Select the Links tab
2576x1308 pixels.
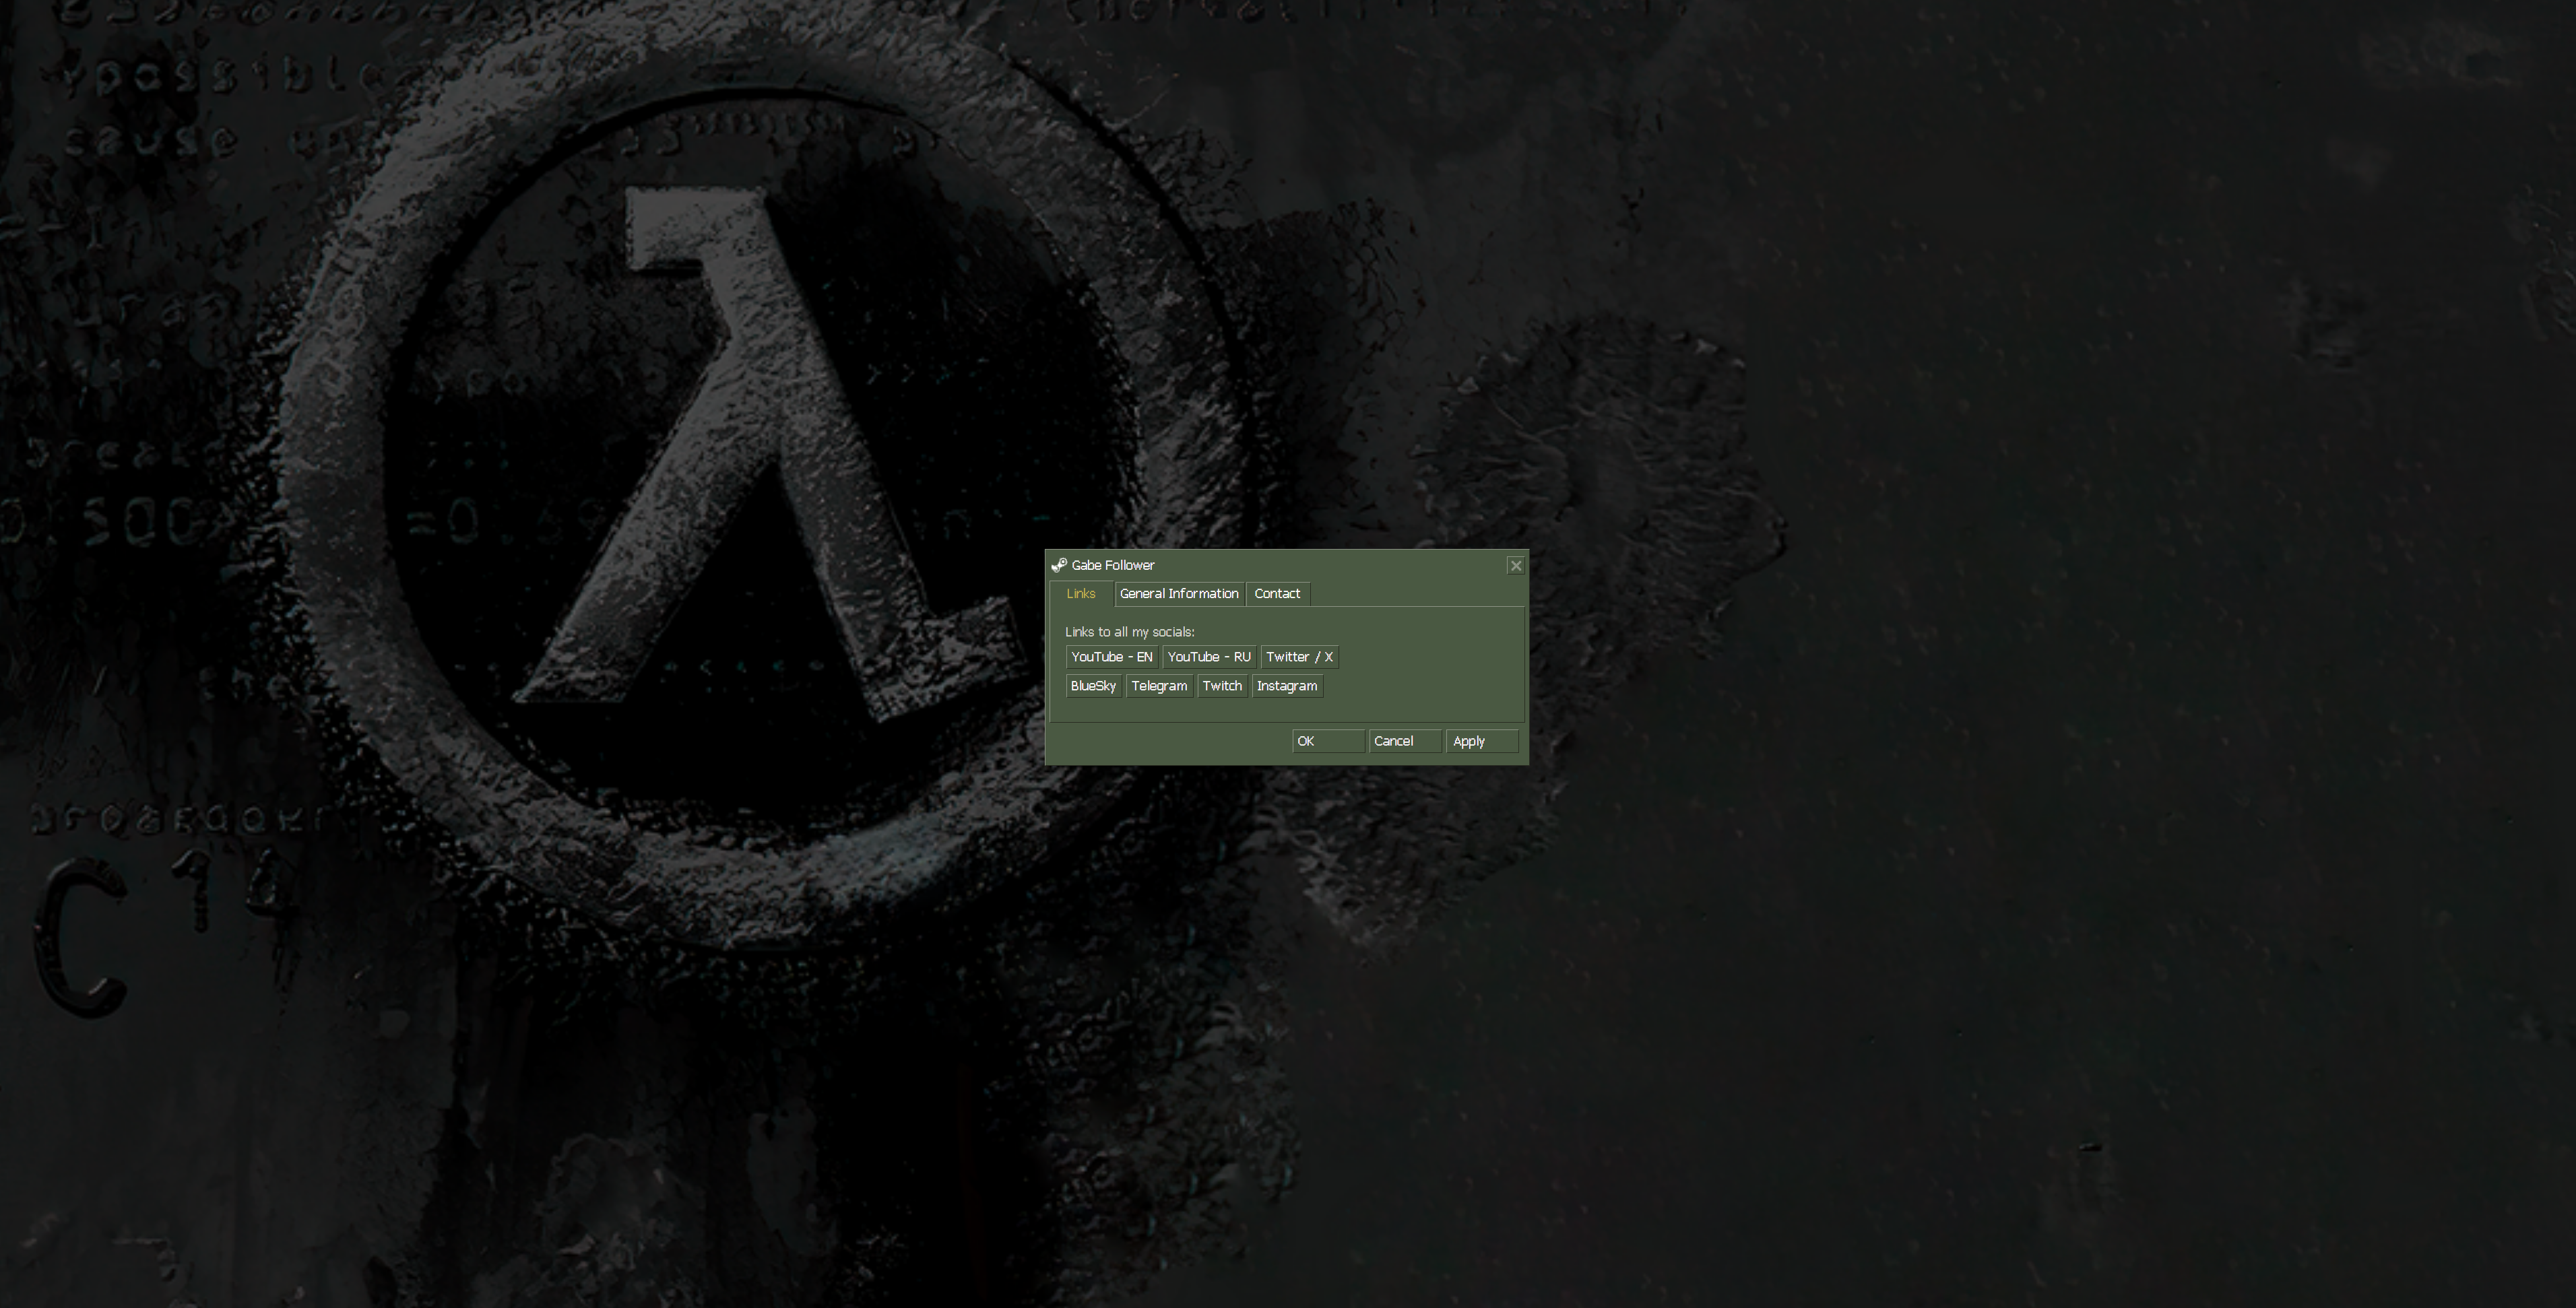click(1080, 593)
